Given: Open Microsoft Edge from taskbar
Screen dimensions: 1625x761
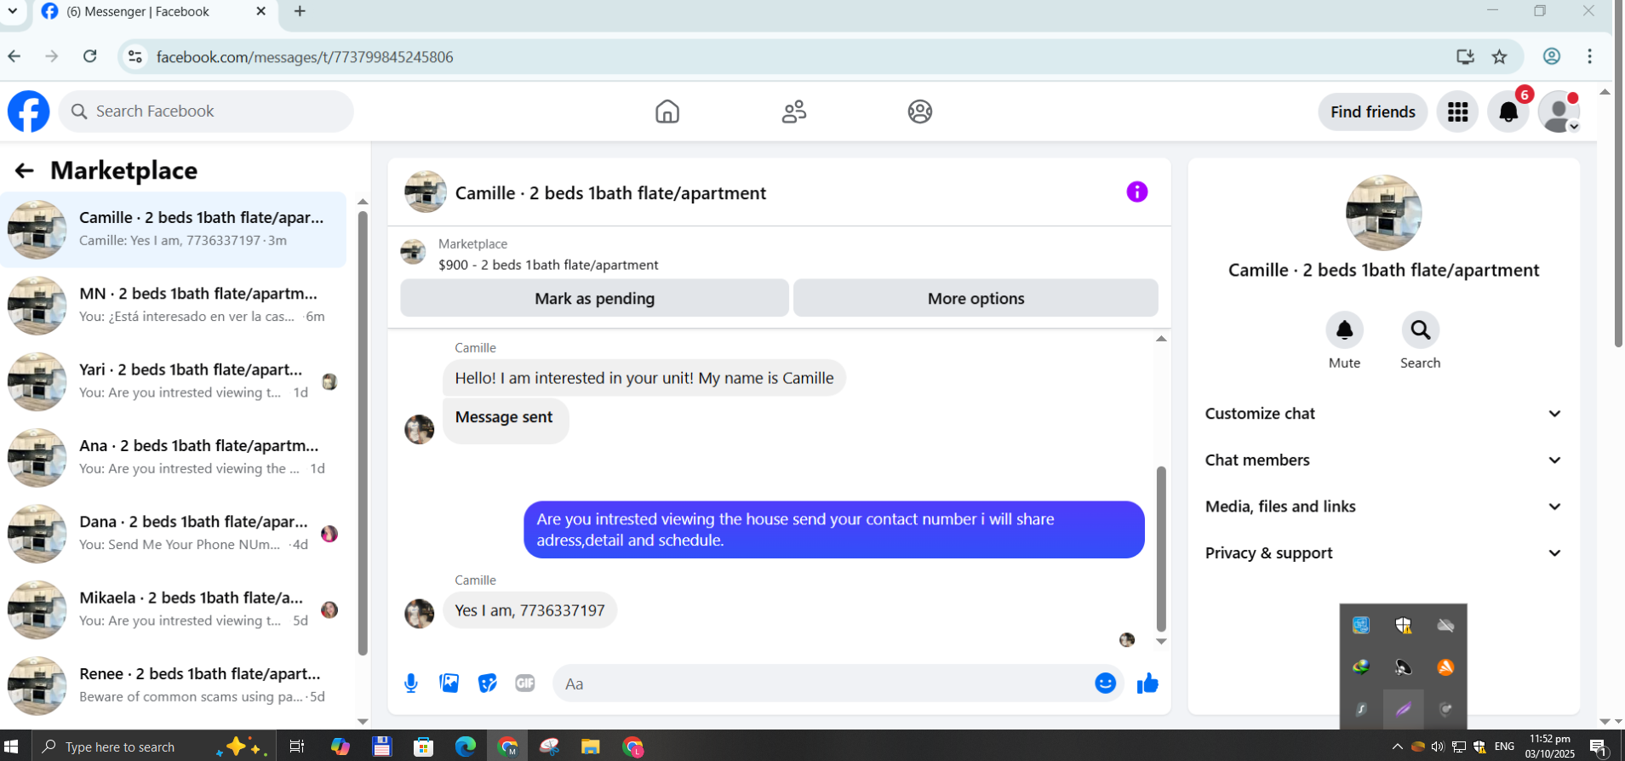Looking at the screenshot, I should [x=465, y=747].
